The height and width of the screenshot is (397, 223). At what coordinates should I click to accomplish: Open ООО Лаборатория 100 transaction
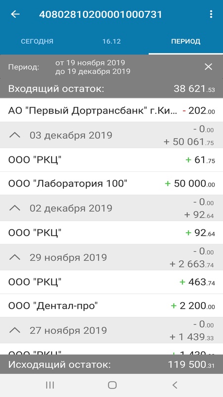pyautogui.click(x=111, y=184)
